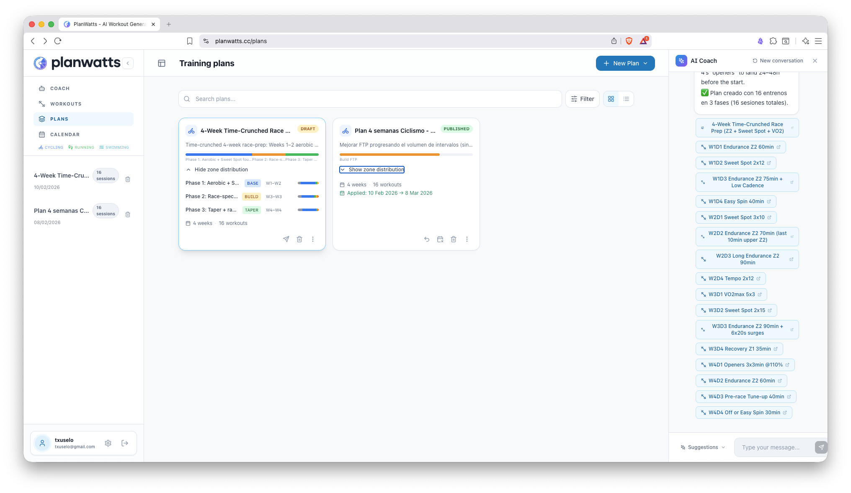Viewport: 851px width, 493px height.
Task: Switch to list view of plans
Action: (626, 99)
